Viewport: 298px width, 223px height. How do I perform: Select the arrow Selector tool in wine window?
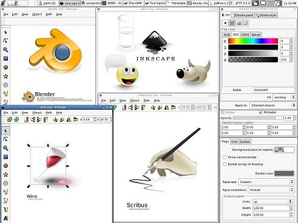point(5,131)
